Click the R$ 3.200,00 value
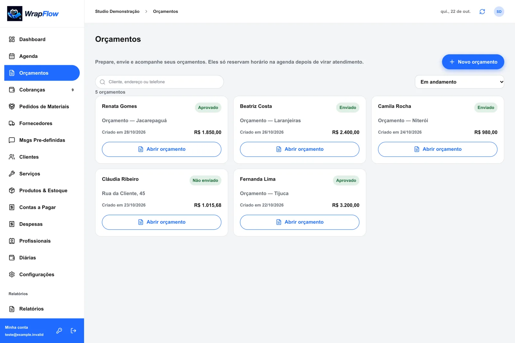 [346, 205]
